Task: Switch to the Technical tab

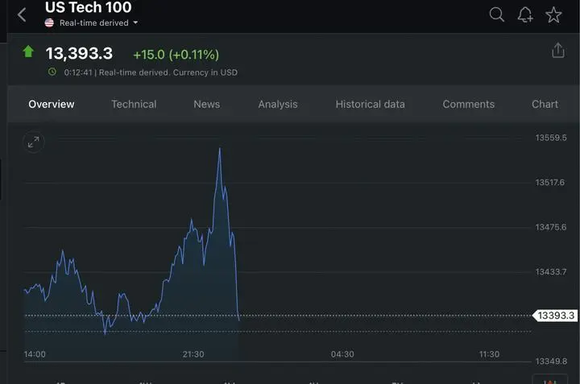Action: point(134,104)
